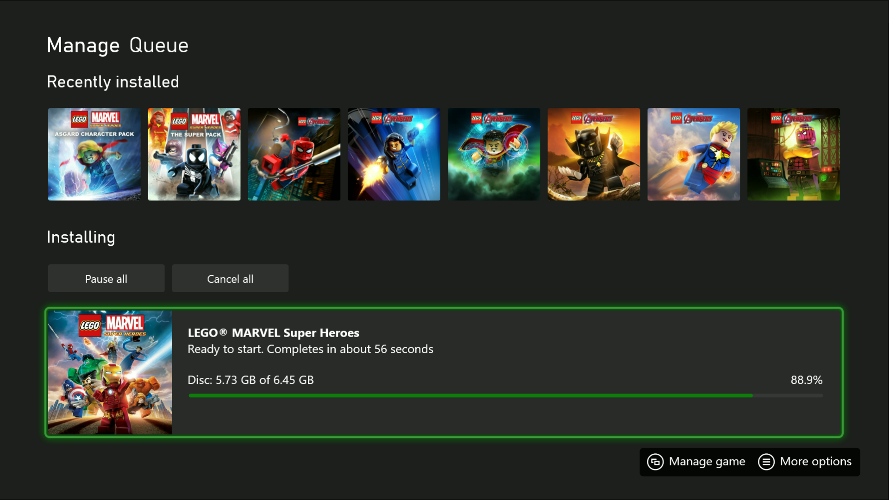Select the Captain Marvel pack tile
Screen dimensions: 889x500
pyautogui.click(x=693, y=154)
